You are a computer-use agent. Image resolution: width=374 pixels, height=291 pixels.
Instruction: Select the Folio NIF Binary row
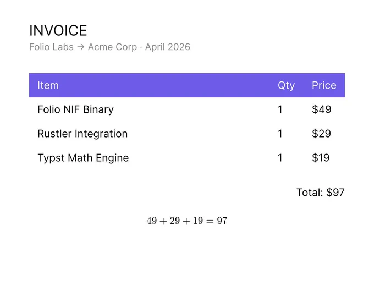pyautogui.click(x=187, y=109)
